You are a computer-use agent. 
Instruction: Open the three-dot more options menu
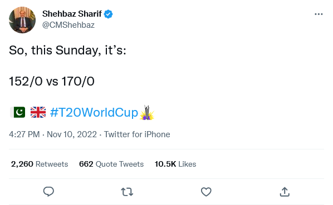click(319, 14)
